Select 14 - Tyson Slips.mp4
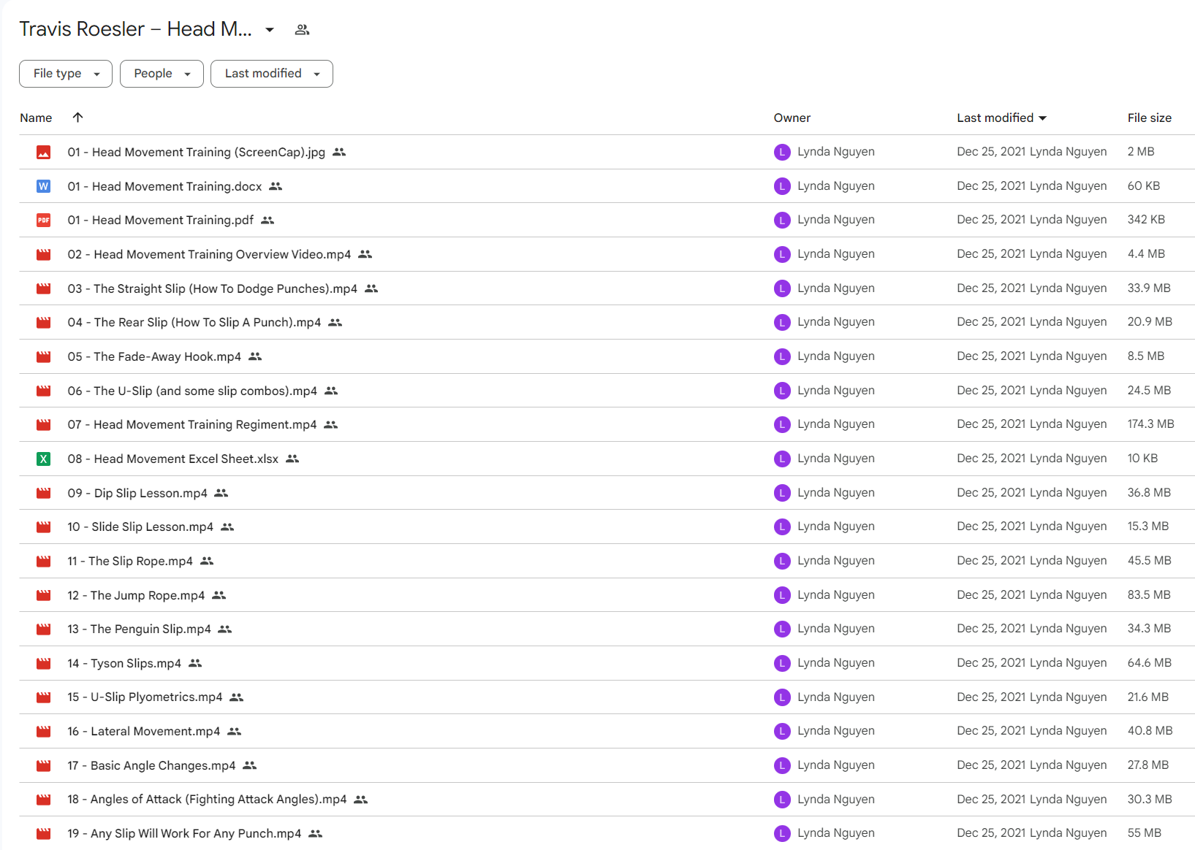The image size is (1195, 850). (x=124, y=664)
